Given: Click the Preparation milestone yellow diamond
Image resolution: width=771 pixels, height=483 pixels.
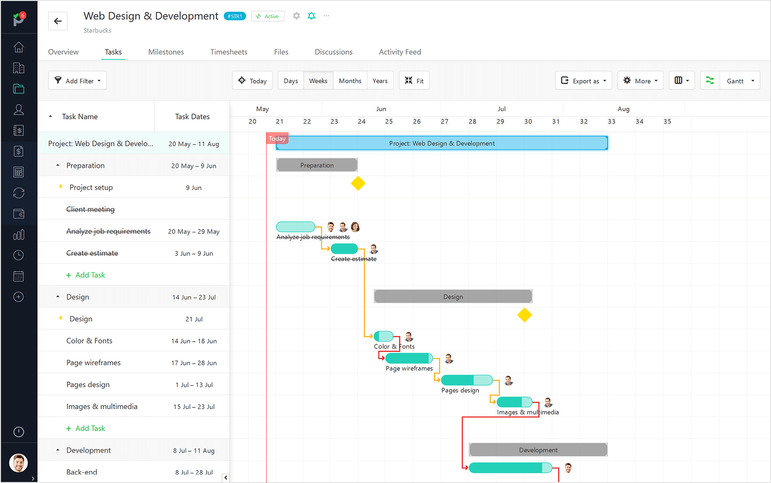Looking at the screenshot, I should [x=358, y=183].
